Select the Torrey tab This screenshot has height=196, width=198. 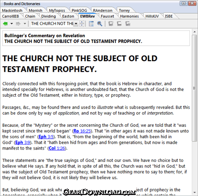tap(124, 10)
